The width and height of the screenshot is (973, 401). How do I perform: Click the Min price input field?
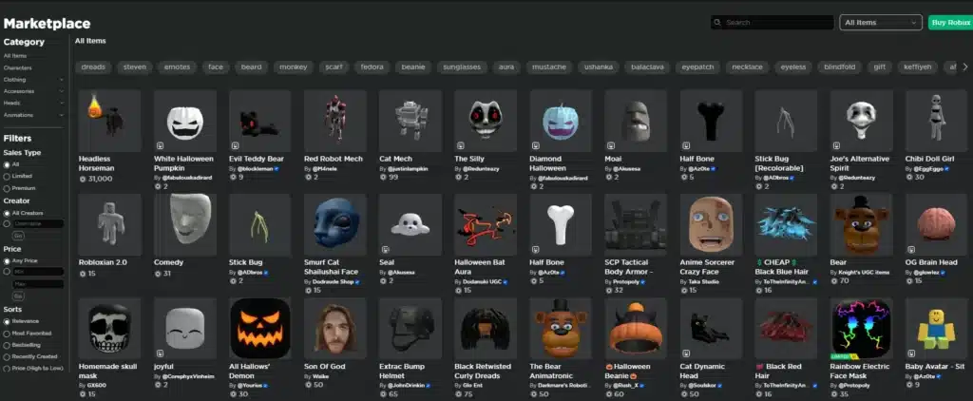[38, 272]
